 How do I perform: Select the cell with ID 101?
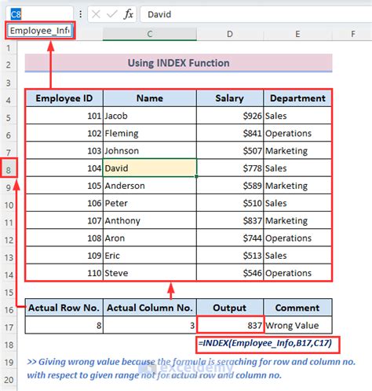coord(64,116)
